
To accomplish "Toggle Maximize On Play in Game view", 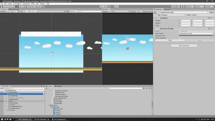I will tap(148, 11).
